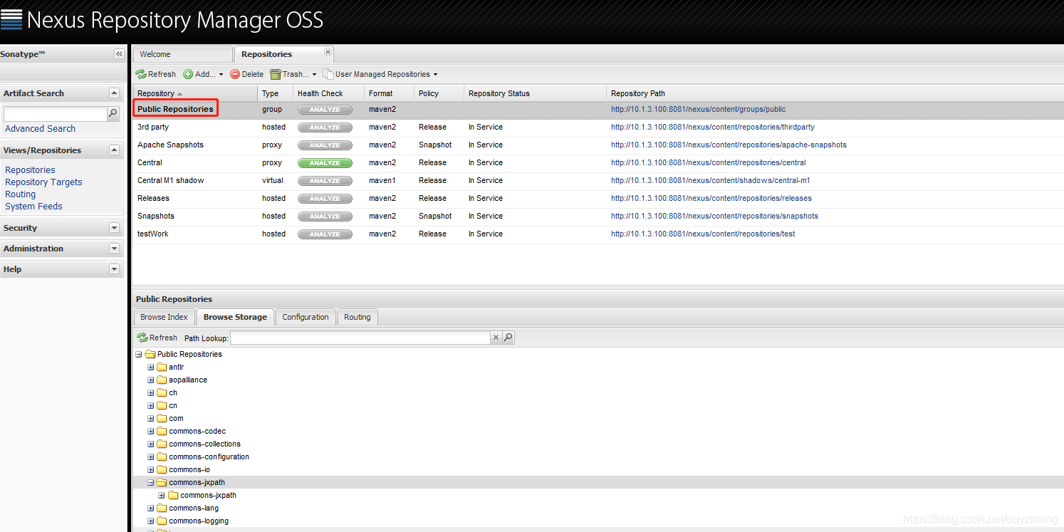Collapse the Public Repositories root tree node
Screen dimensions: 1064x532
pos(139,355)
